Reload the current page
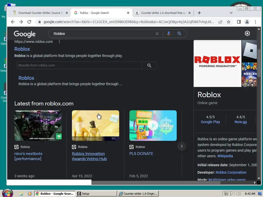The width and height of the screenshot is (263, 197). click(29, 22)
